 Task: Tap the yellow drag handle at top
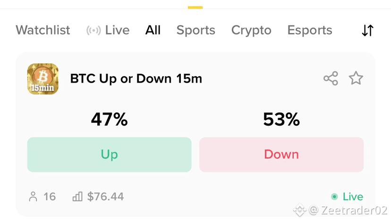click(195, 8)
